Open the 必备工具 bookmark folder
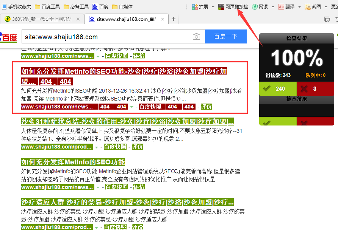The image size is (338, 237). pos(76,7)
